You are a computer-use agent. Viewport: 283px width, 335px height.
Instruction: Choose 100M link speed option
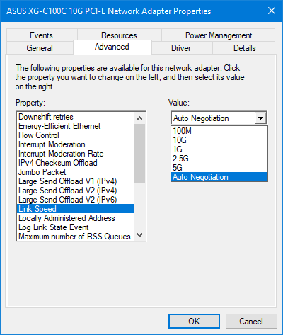(x=219, y=131)
